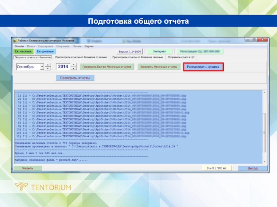The width and height of the screenshot is (277, 207).
Task: Switch to Еж-месячные mode
Action: (x=23, y=51)
